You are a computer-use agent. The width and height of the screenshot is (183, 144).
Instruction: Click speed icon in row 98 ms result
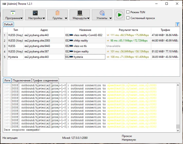click(x=108, y=41)
